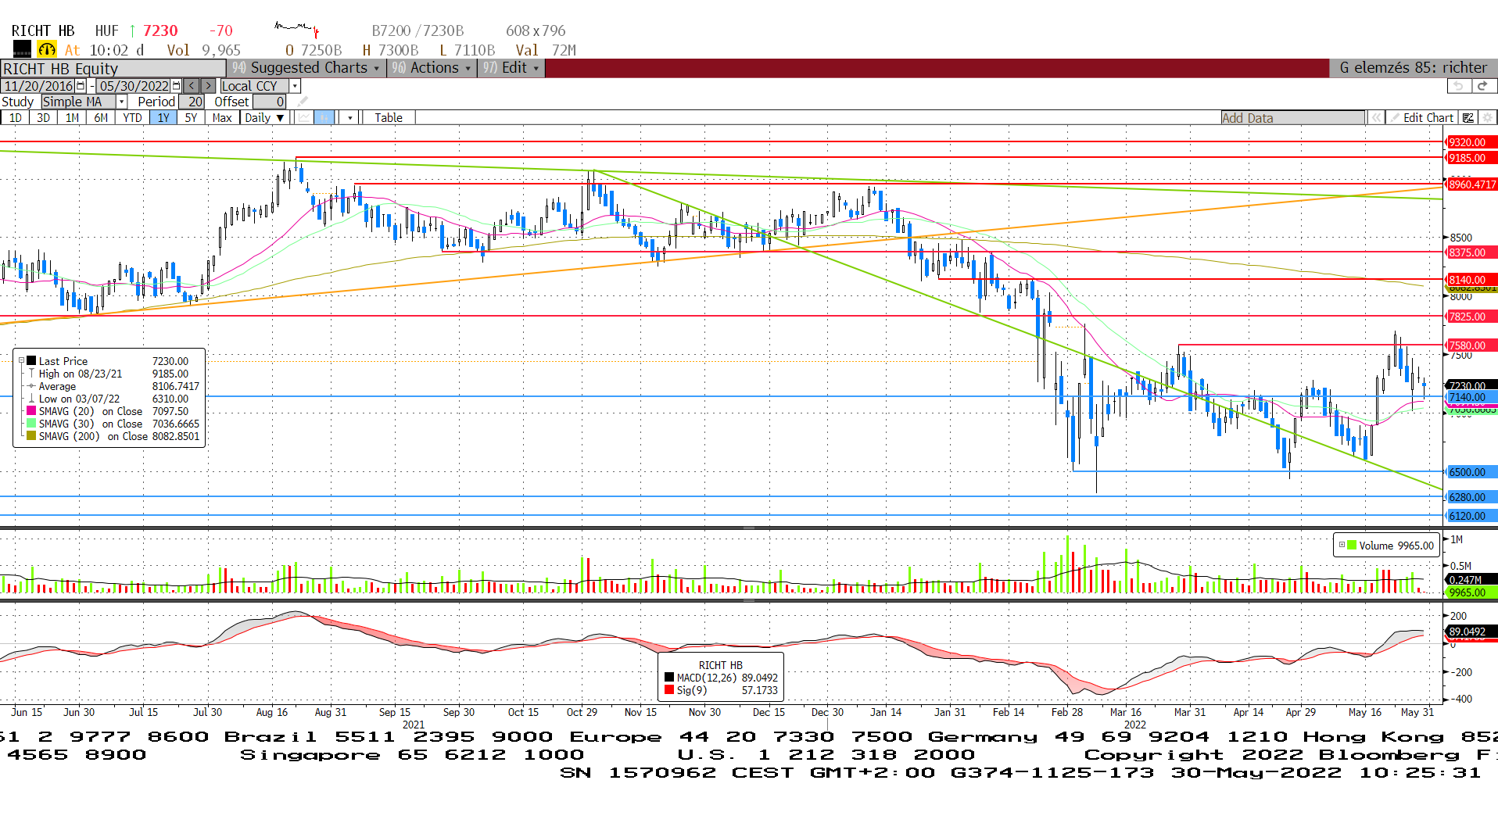The width and height of the screenshot is (1498, 816).
Task: Click the 89.0492 MACD value label
Action: coord(1471,632)
